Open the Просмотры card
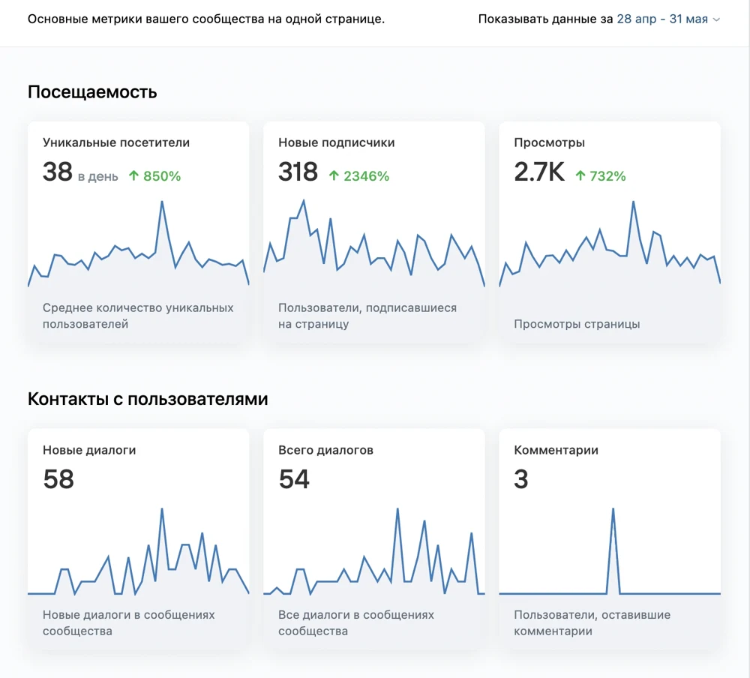The width and height of the screenshot is (750, 678). [x=610, y=232]
